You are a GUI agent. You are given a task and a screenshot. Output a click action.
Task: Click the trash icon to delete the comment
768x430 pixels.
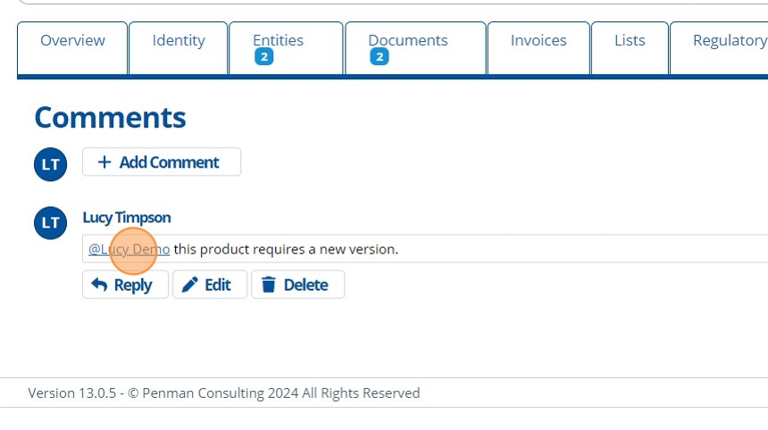click(268, 285)
